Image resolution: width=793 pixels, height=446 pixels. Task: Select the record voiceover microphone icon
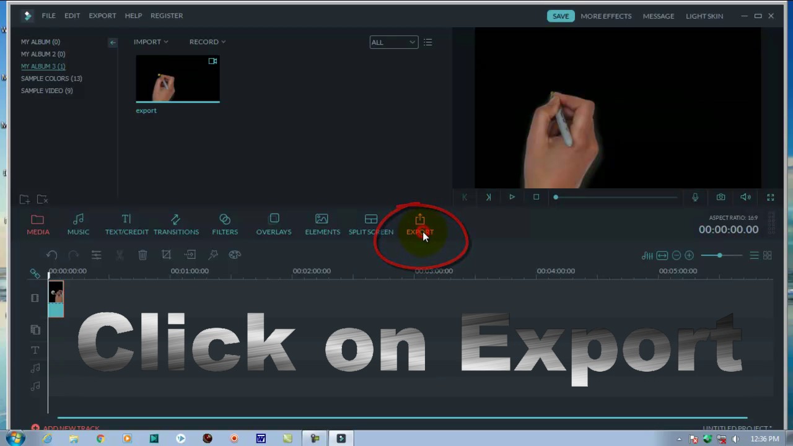pos(694,197)
